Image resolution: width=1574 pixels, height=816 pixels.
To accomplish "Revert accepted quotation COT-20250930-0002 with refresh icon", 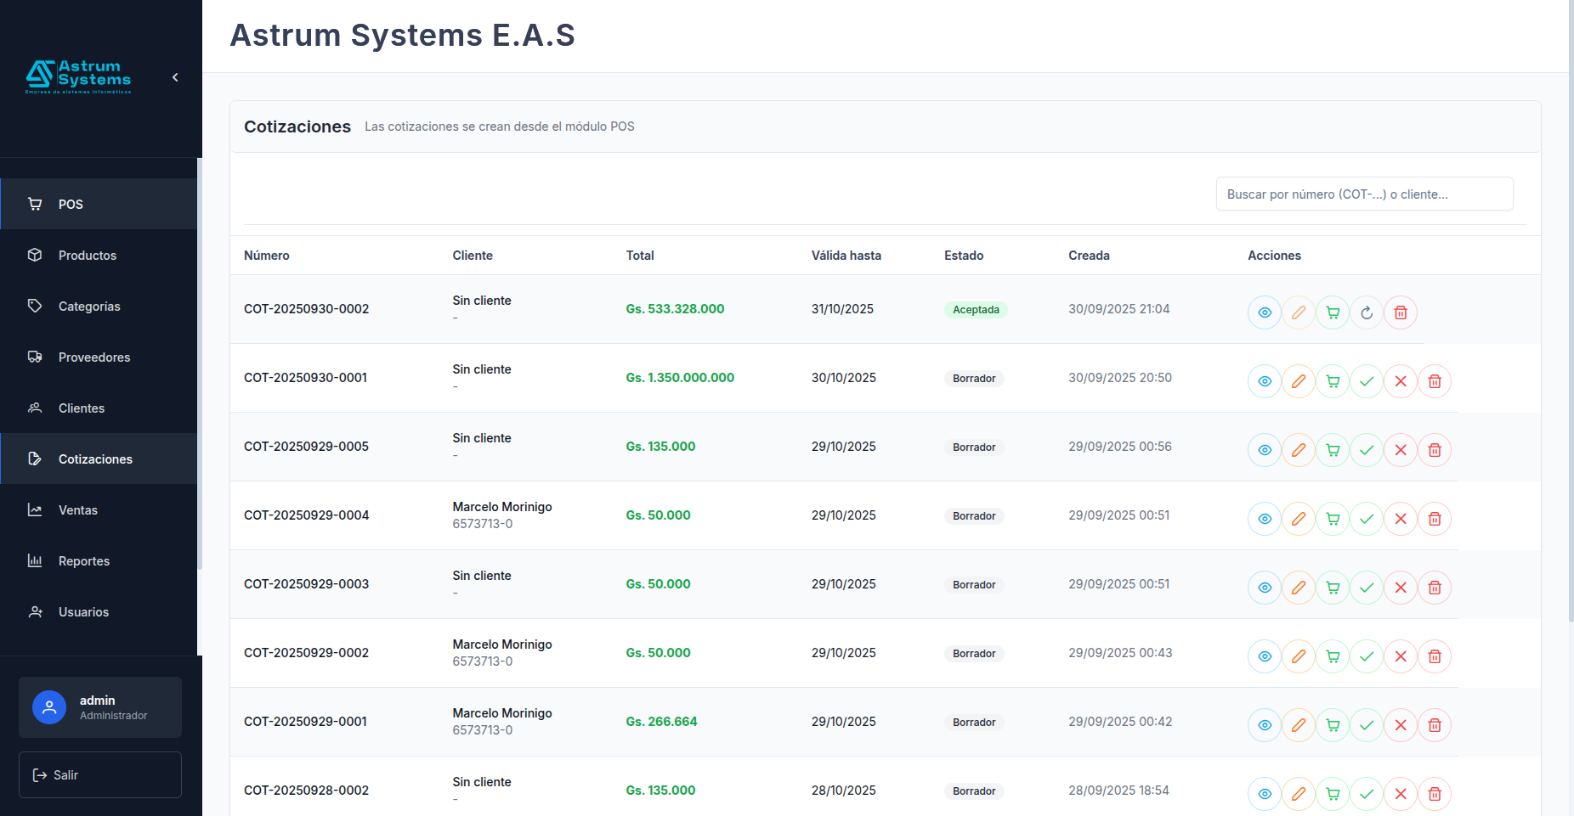I will point(1366,312).
